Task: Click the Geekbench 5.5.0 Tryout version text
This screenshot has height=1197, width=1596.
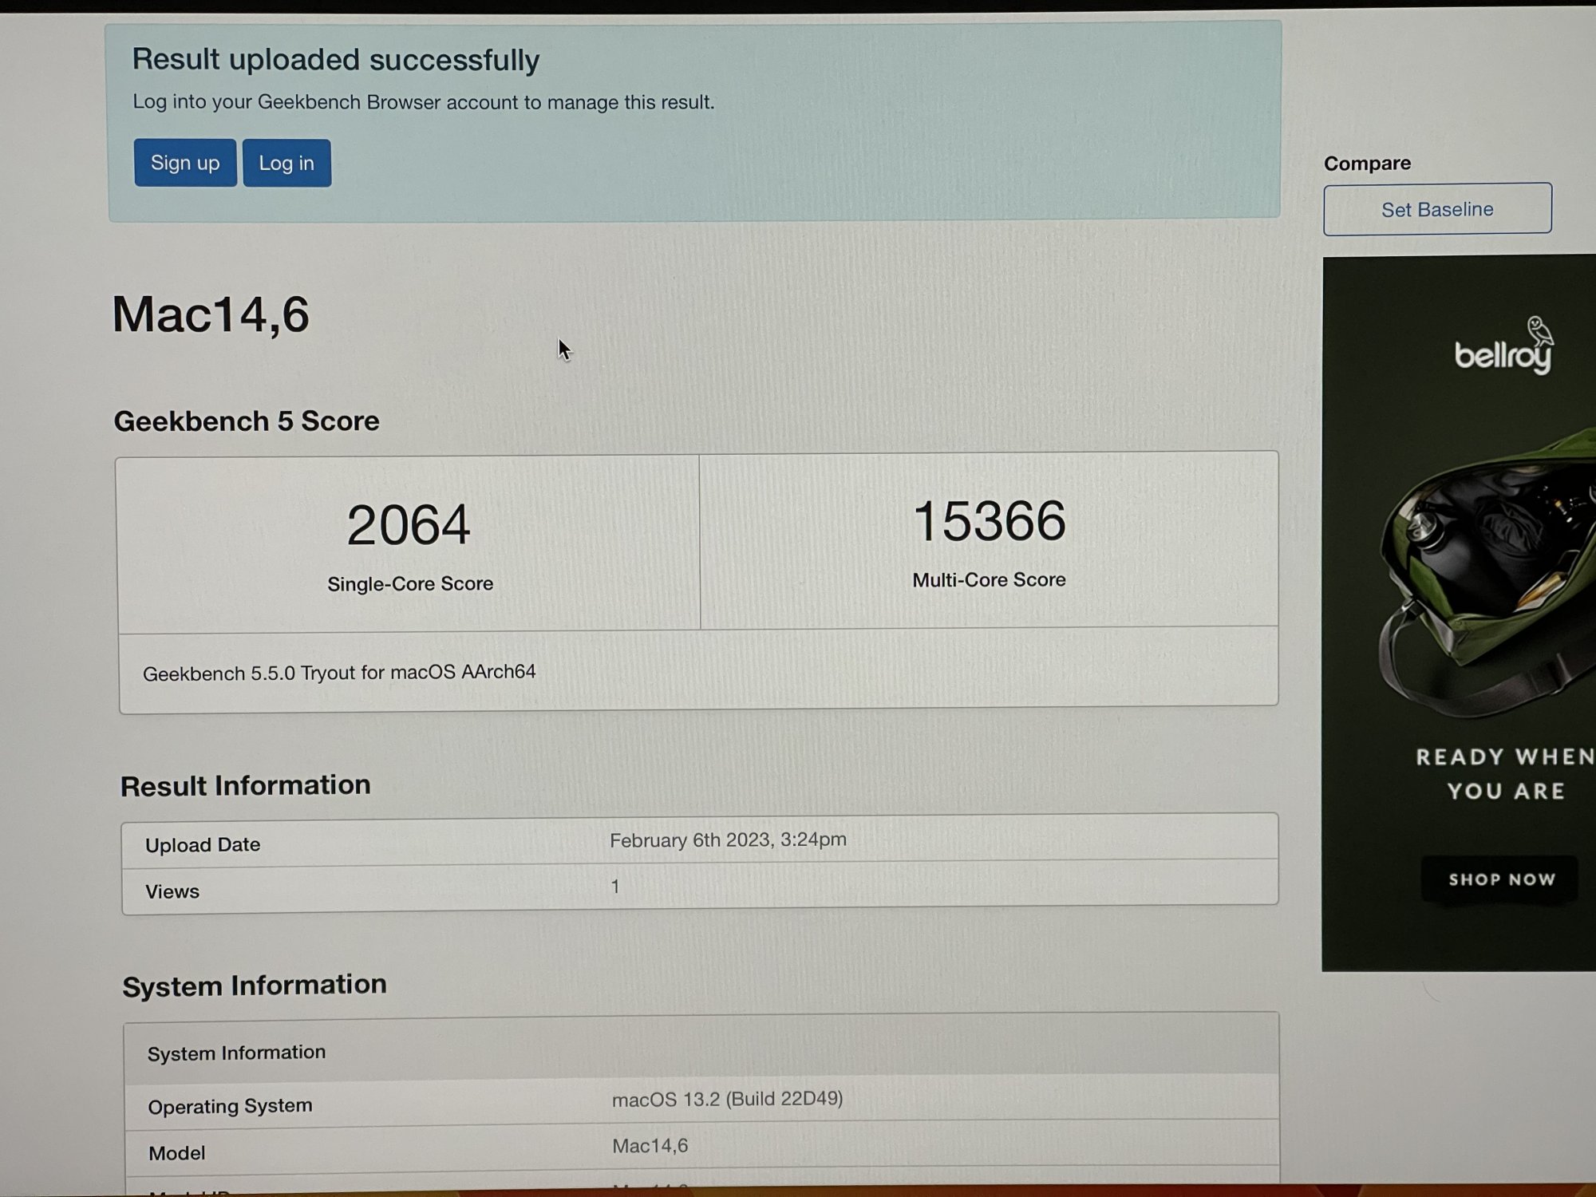Action: click(339, 673)
